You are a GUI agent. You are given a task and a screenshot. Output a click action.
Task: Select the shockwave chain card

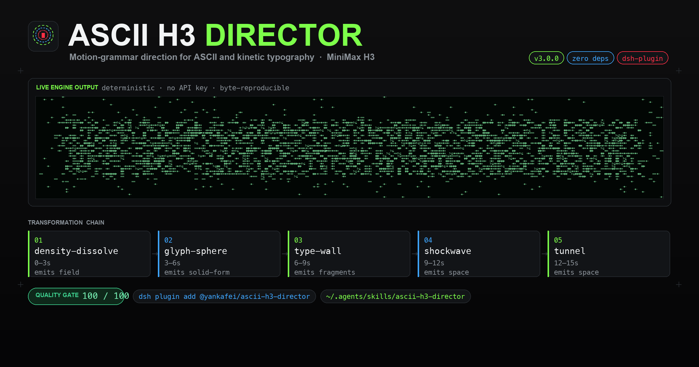[479, 254]
